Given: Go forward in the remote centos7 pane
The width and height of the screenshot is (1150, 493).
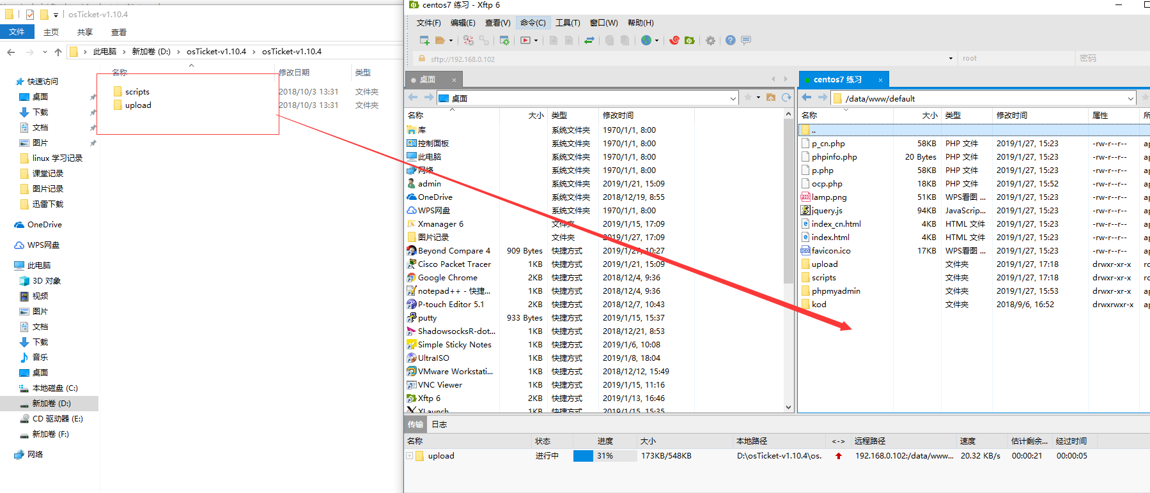Looking at the screenshot, I should pyautogui.click(x=822, y=98).
